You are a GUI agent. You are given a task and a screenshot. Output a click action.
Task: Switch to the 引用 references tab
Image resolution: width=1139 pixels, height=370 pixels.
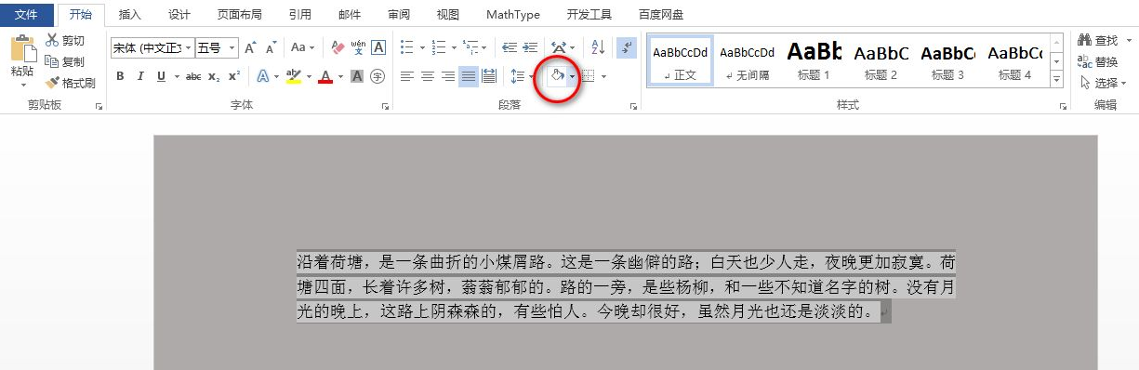coord(300,14)
